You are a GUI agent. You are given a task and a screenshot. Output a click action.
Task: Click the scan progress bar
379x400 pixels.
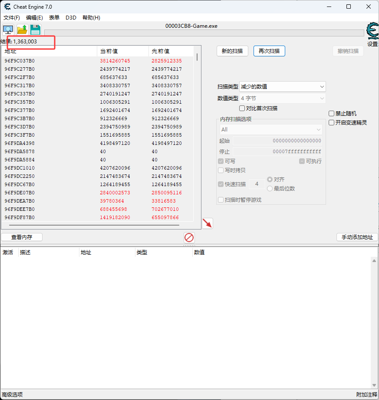click(204, 33)
